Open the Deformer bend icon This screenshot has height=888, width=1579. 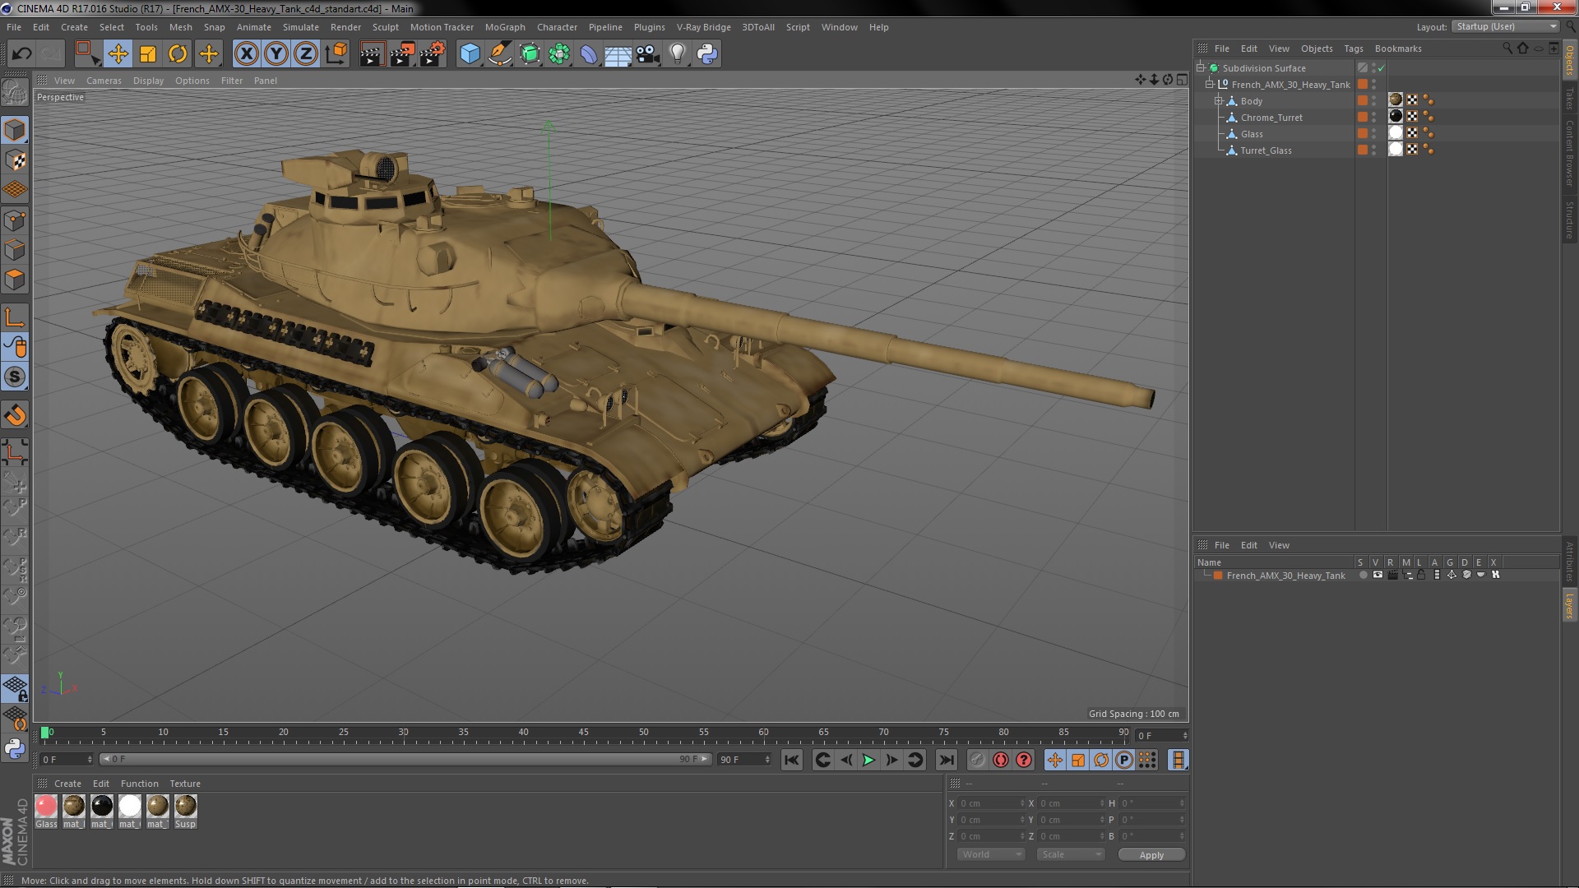pos(589,54)
